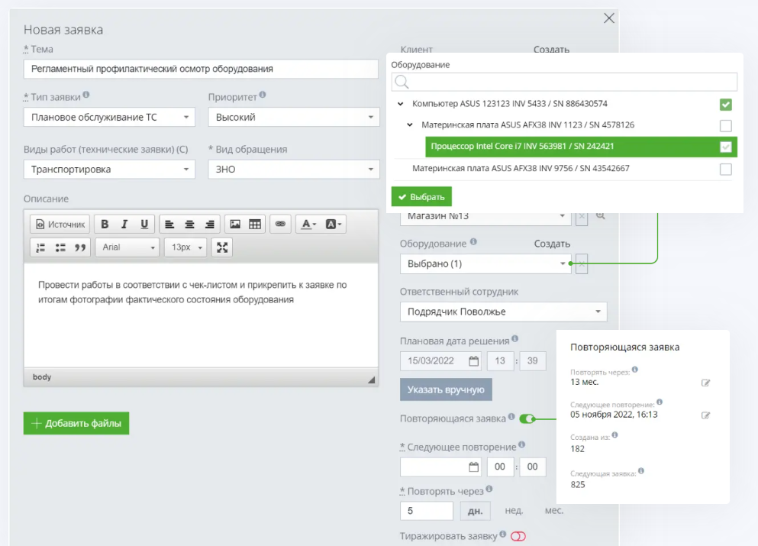Check the Материнская плата ASUS AFX38 INV 9756 checkbox
The width and height of the screenshot is (758, 546).
[x=725, y=170]
